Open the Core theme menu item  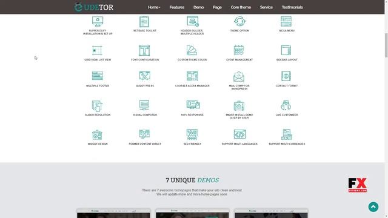[241, 7]
